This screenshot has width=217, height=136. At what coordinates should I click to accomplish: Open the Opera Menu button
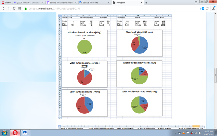pyautogui.click(x=6, y=3)
